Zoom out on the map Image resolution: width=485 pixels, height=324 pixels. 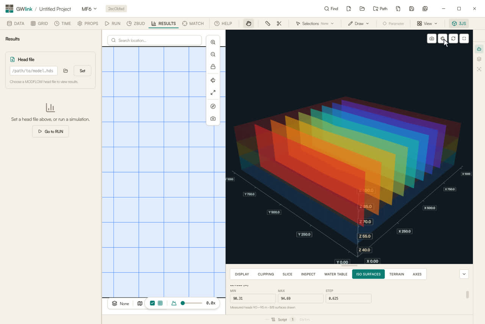click(x=213, y=55)
